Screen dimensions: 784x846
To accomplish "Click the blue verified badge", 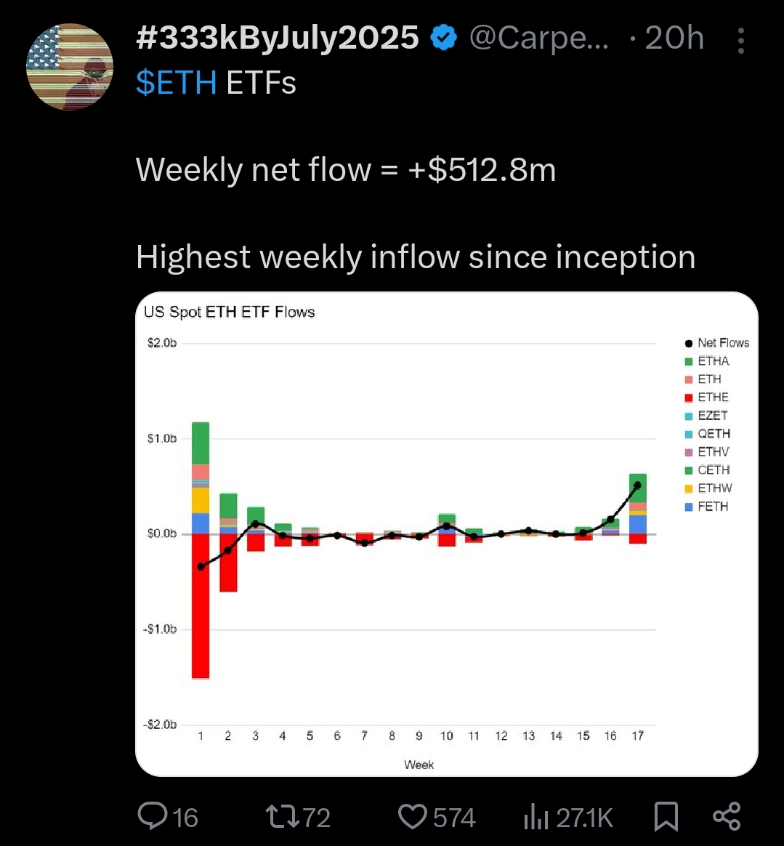I will 444,39.
